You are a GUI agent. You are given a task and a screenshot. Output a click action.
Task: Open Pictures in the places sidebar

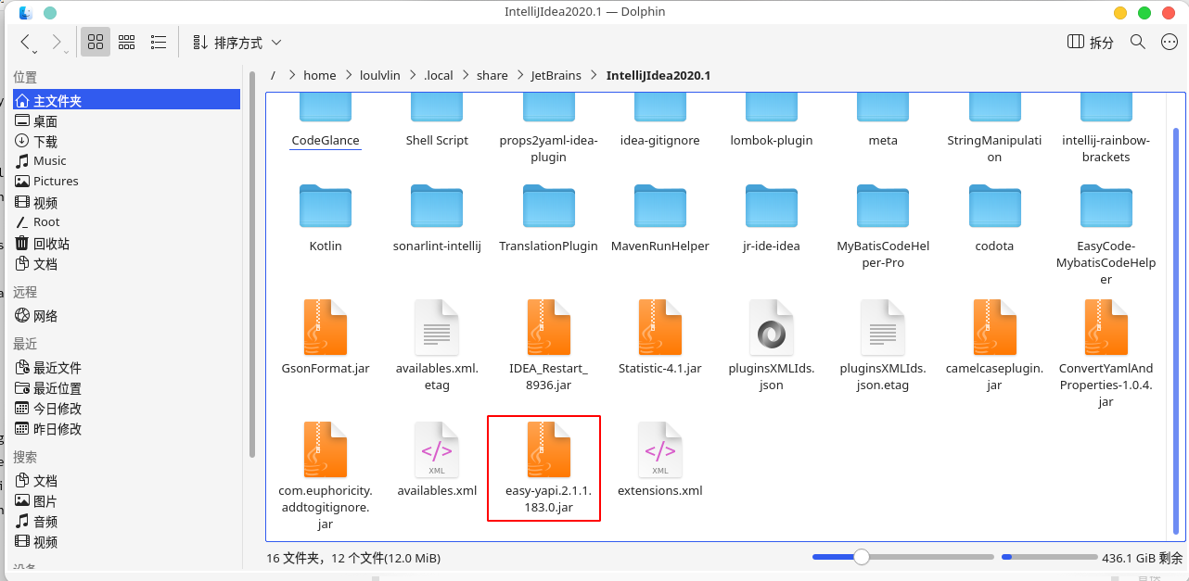[126, 182]
